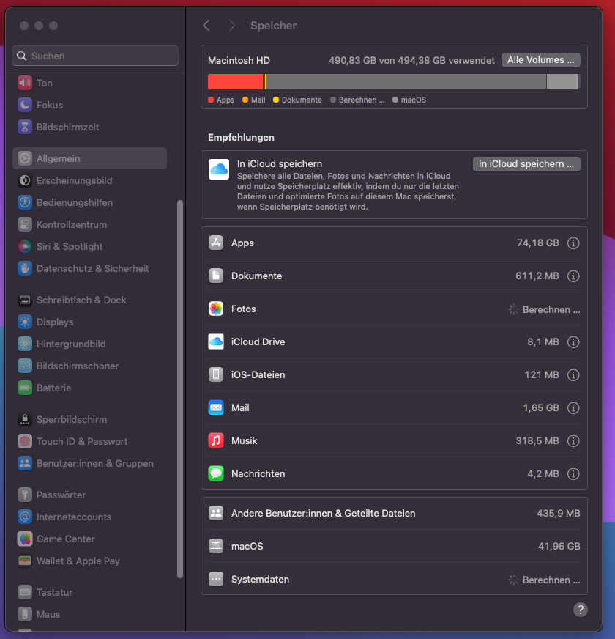The width and height of the screenshot is (615, 639).
Task: Select the Fokus moon icon
Action: tap(25, 105)
